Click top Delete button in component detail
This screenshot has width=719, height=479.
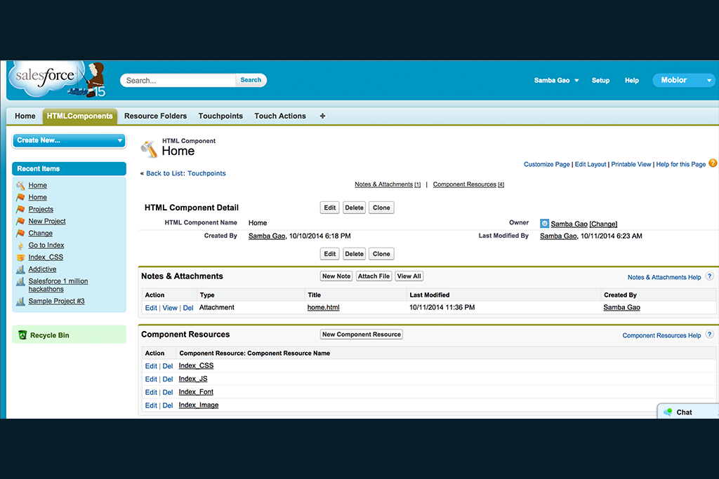click(354, 208)
